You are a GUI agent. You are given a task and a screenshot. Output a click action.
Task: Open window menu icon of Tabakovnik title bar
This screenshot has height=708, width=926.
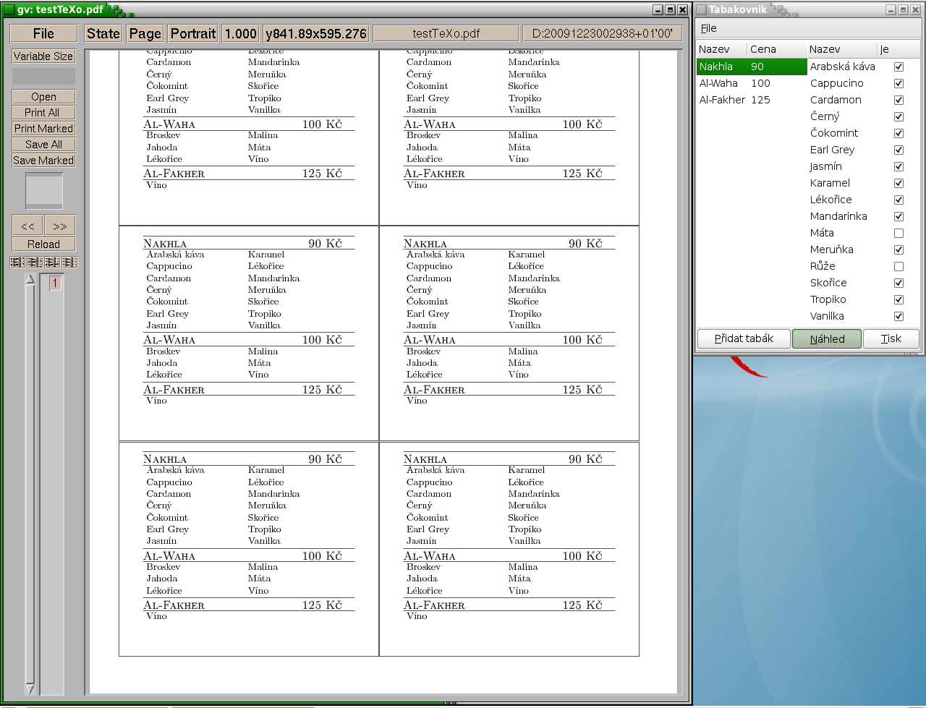pos(701,9)
